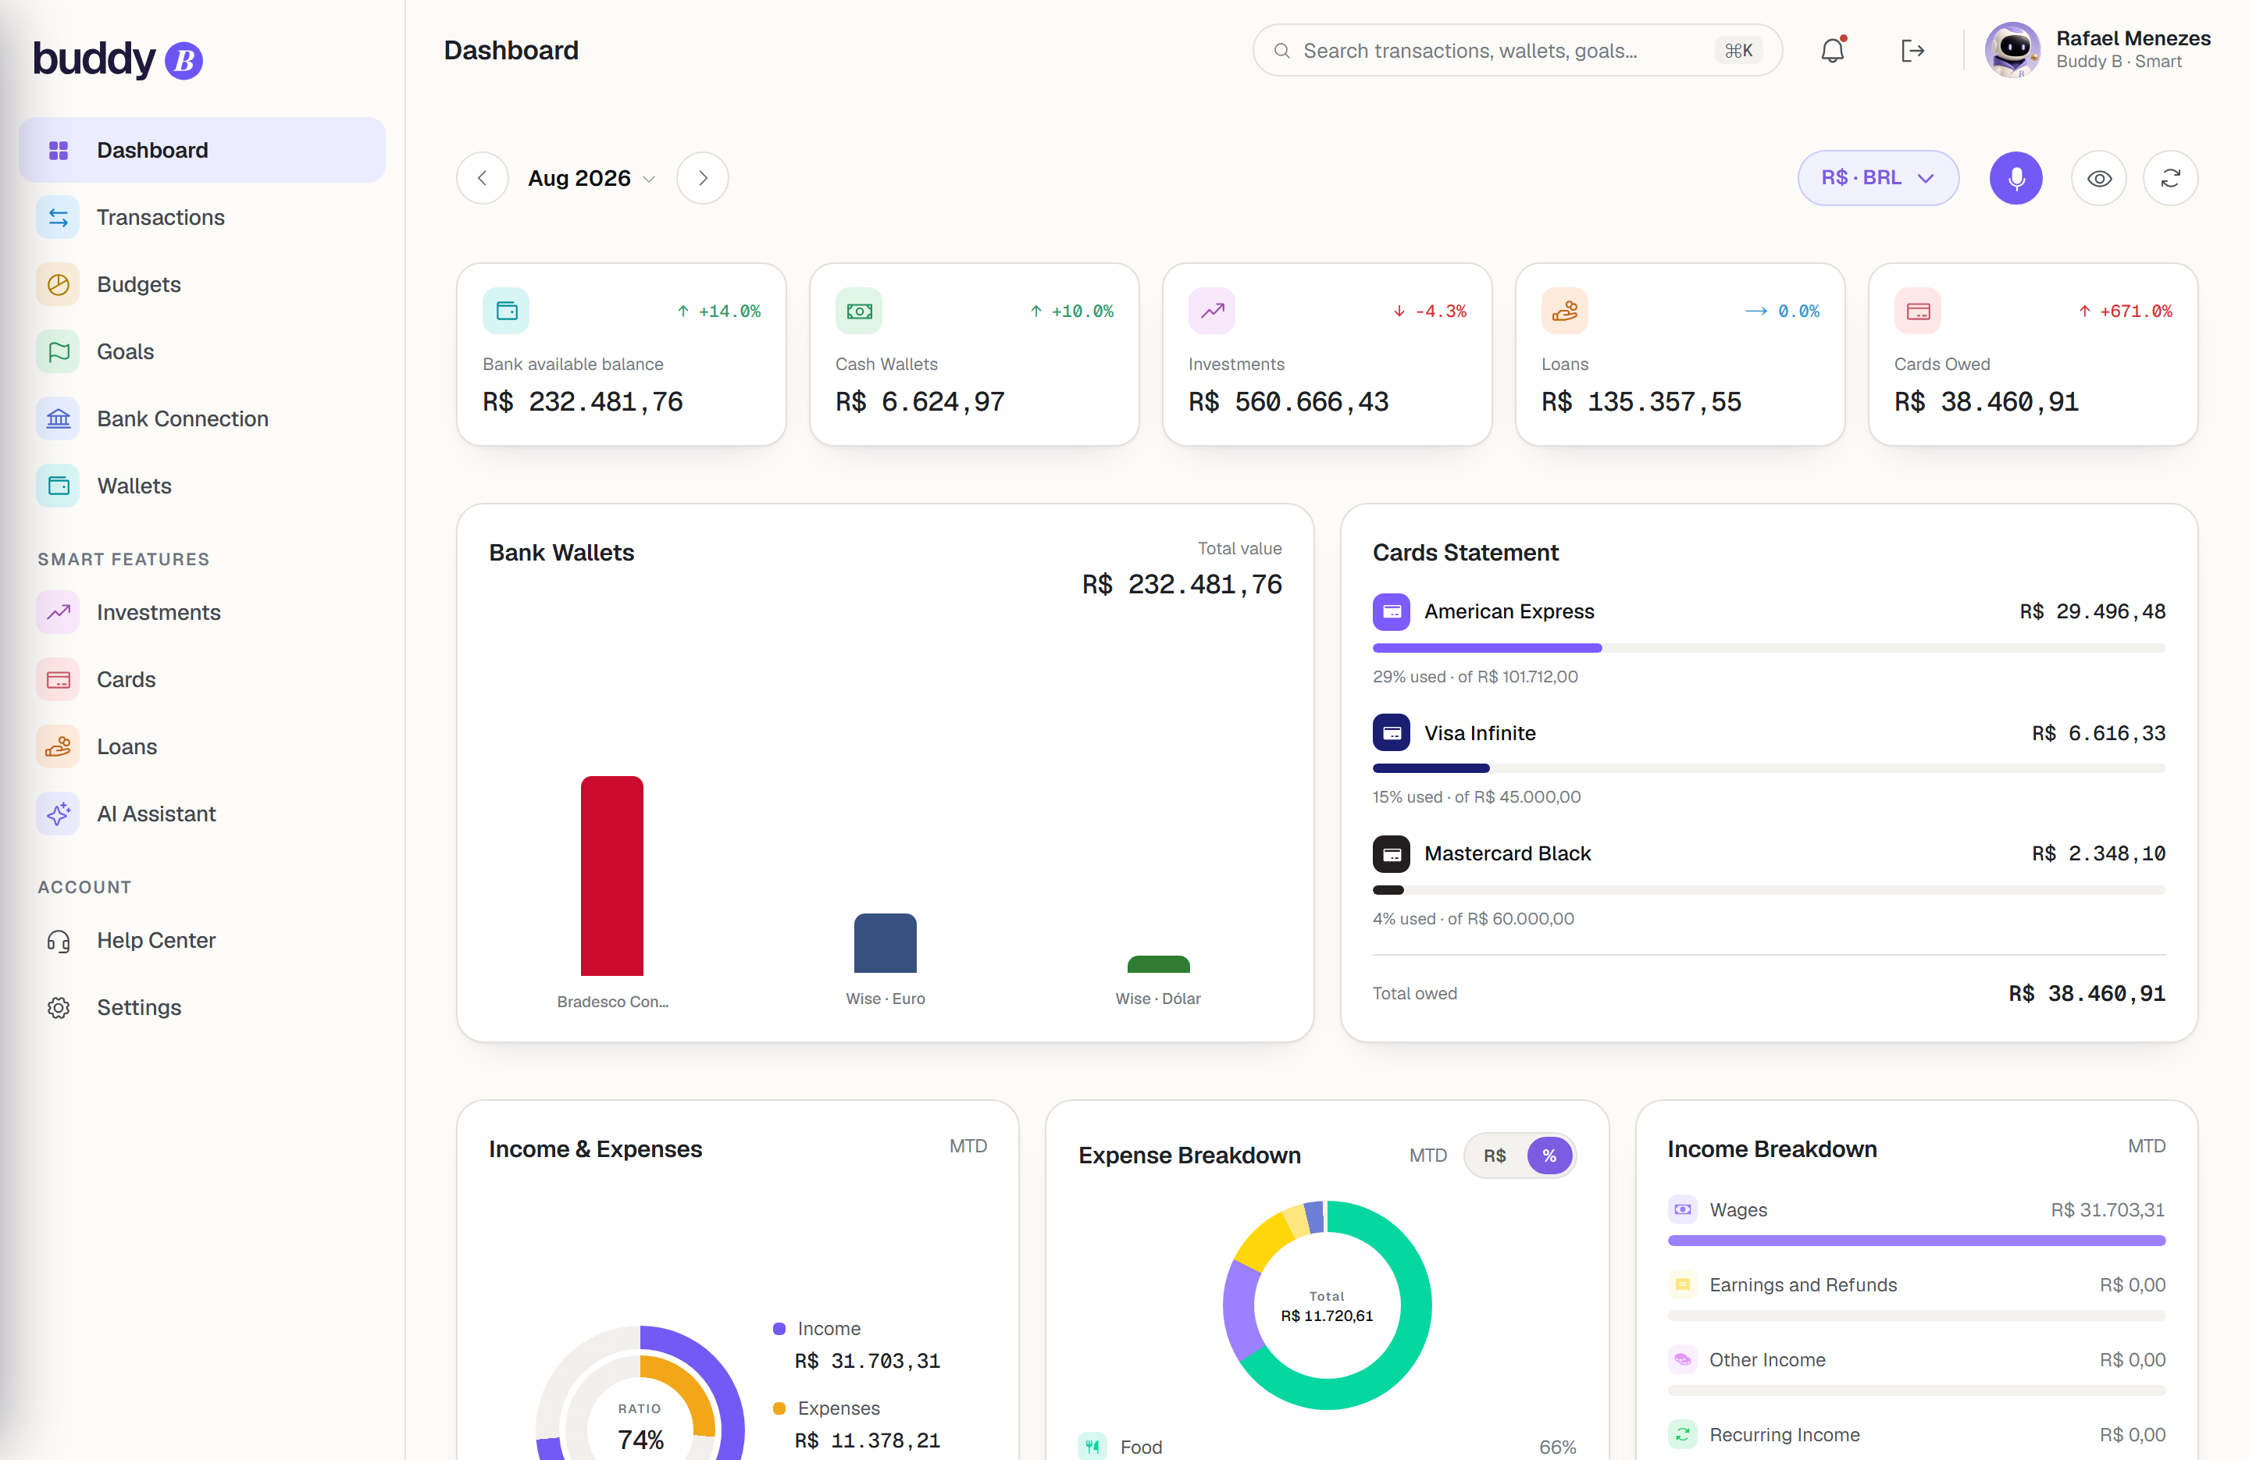The width and height of the screenshot is (2249, 1460).
Task: Click the AI Assistant sparkle icon
Action: [59, 814]
